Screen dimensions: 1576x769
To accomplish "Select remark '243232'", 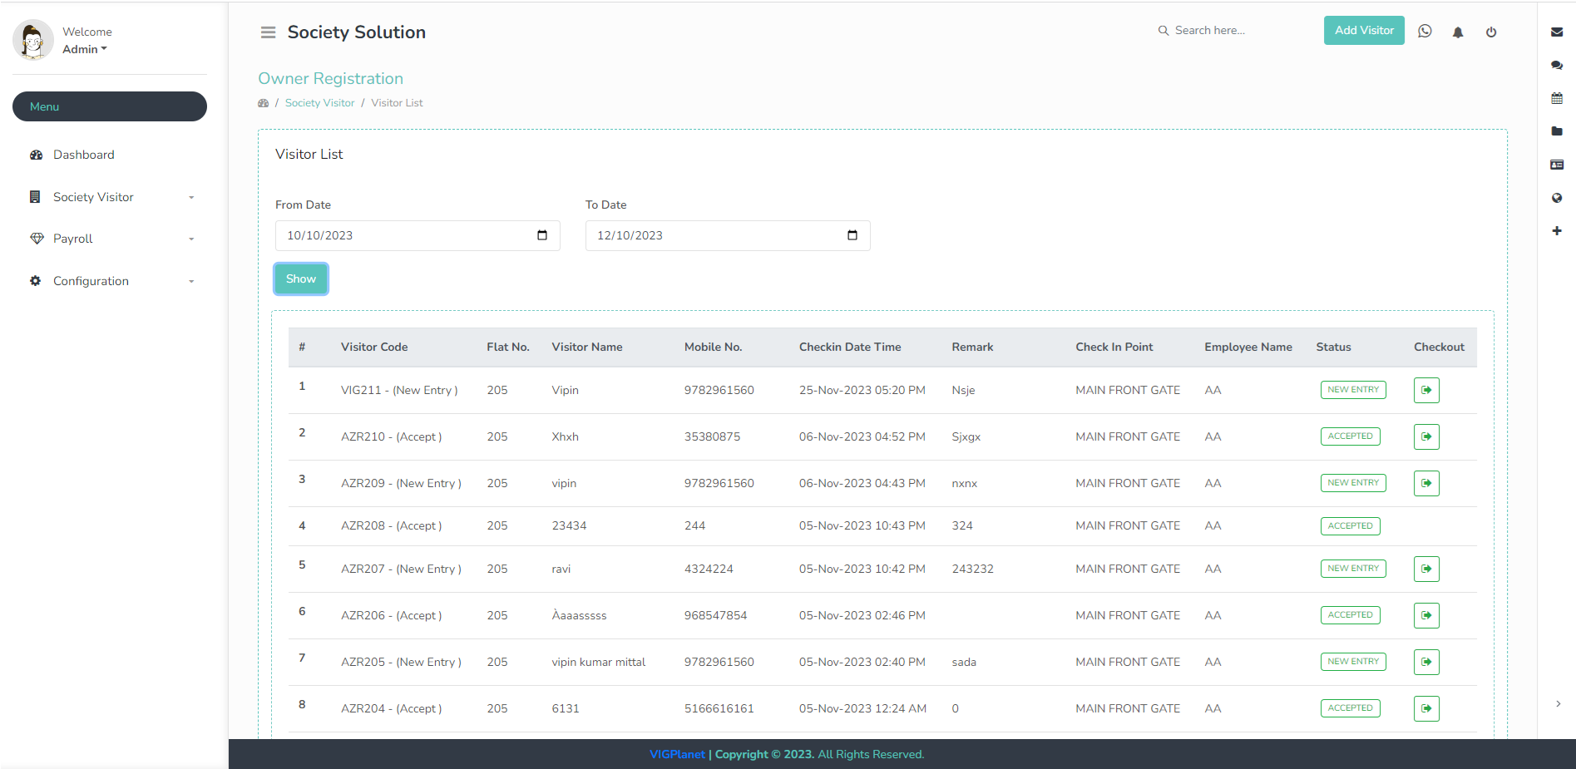I will pos(972,569).
